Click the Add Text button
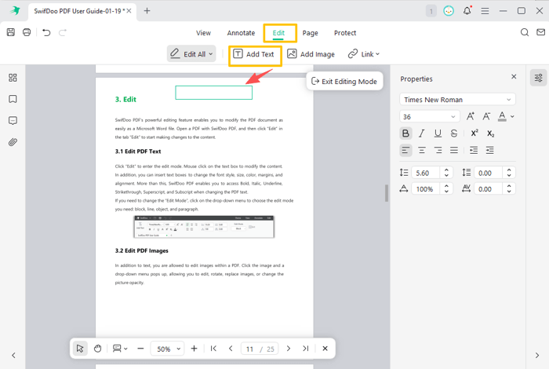 click(253, 54)
